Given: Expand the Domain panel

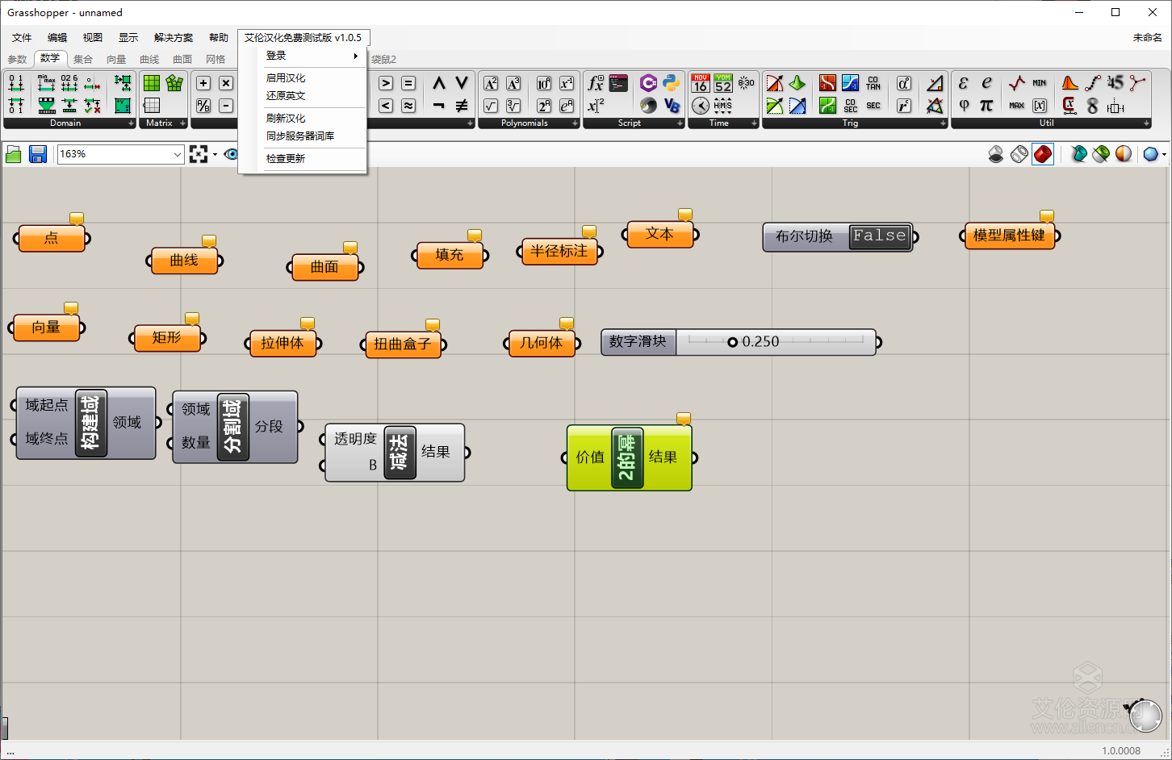Looking at the screenshot, I should 131,123.
